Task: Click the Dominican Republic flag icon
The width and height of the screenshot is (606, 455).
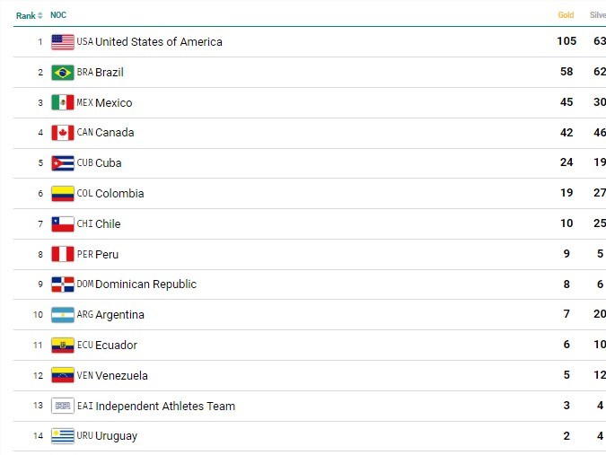Action: pos(62,284)
